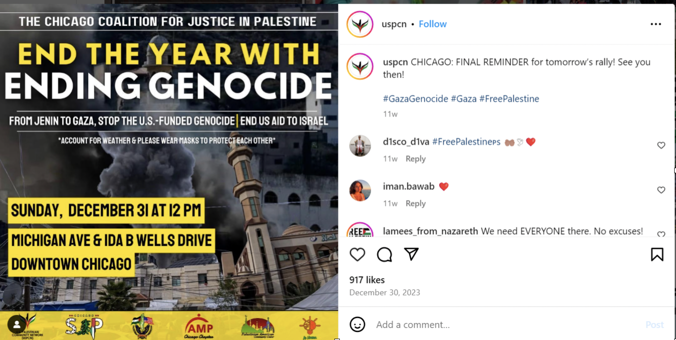
Task: Like d1sco_d1va's comment
Action: point(661,145)
